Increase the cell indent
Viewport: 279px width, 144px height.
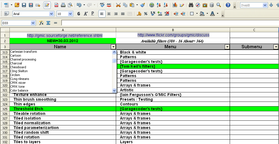click(x=183, y=14)
